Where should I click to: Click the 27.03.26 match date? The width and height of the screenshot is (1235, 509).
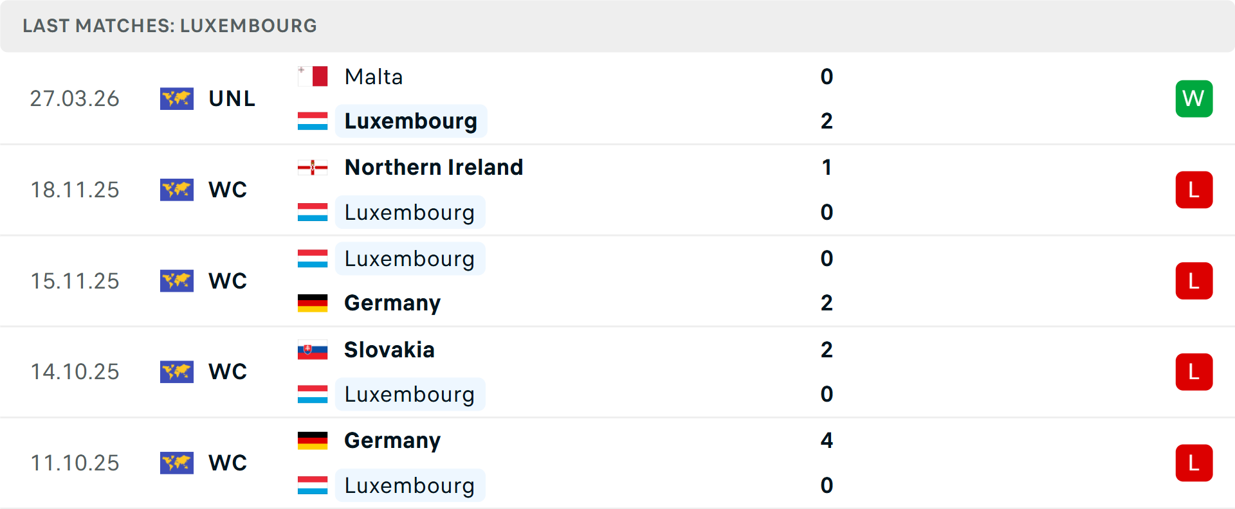(75, 98)
